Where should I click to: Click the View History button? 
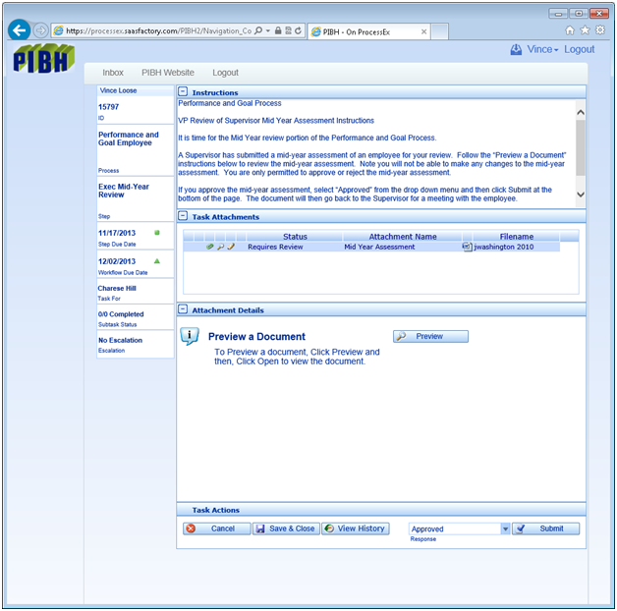click(356, 528)
